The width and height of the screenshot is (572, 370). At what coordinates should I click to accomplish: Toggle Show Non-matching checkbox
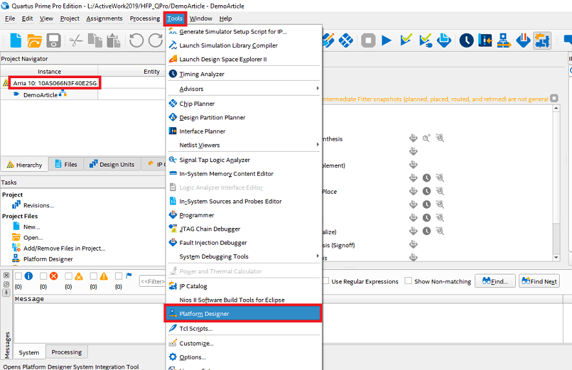[x=408, y=281]
